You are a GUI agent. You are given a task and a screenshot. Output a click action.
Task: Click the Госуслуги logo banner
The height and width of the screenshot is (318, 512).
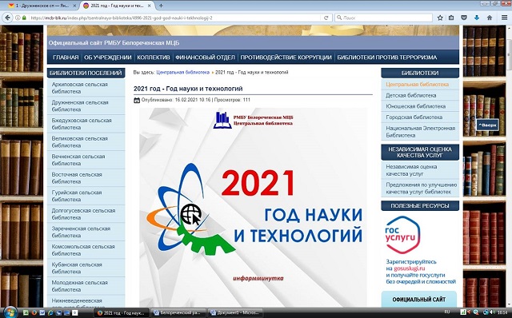[402, 234]
